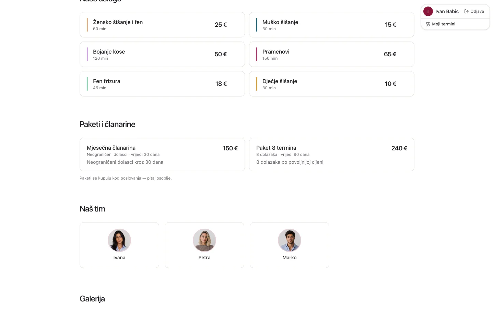494x309 pixels.
Task: Click Marko's profile photo
Action: tap(290, 240)
